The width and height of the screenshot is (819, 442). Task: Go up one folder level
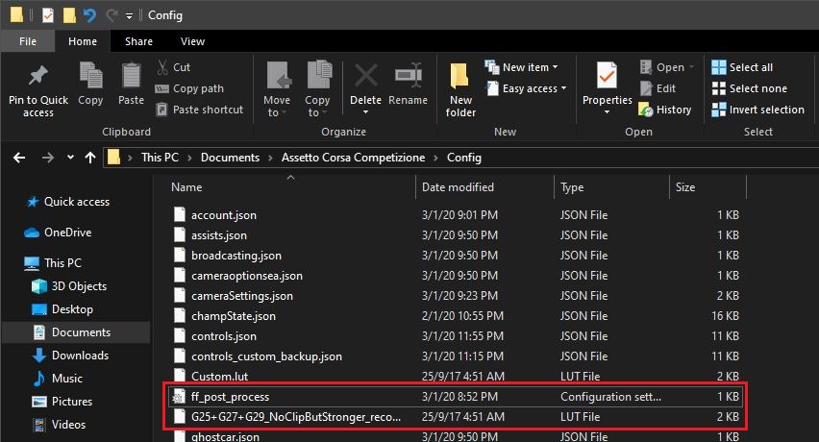(x=90, y=158)
